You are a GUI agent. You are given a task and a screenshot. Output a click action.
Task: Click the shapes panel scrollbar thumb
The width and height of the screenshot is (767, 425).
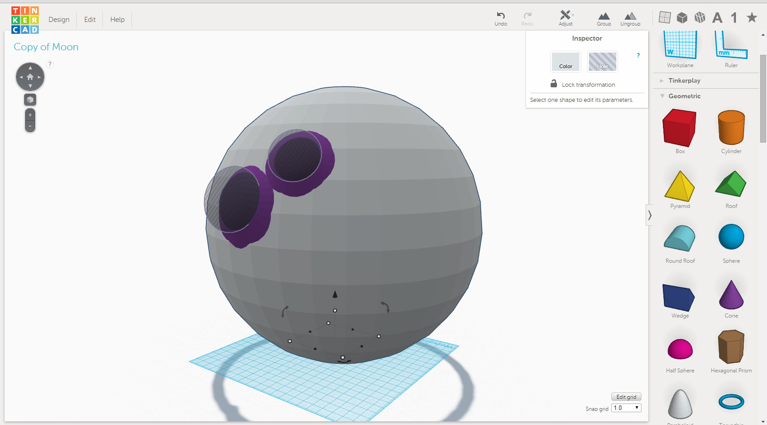click(x=763, y=98)
